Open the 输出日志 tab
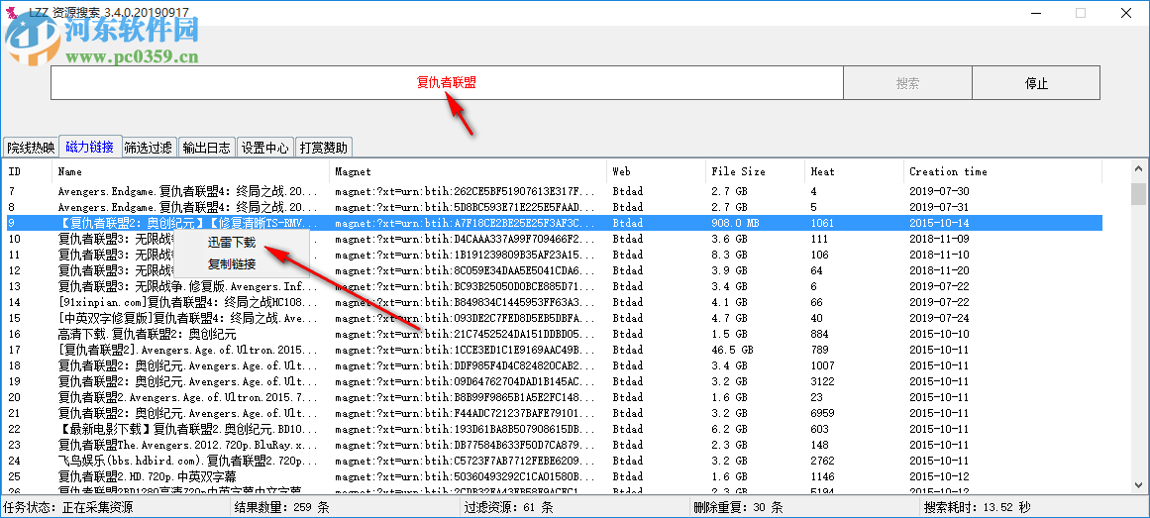The image size is (1150, 518). (207, 148)
